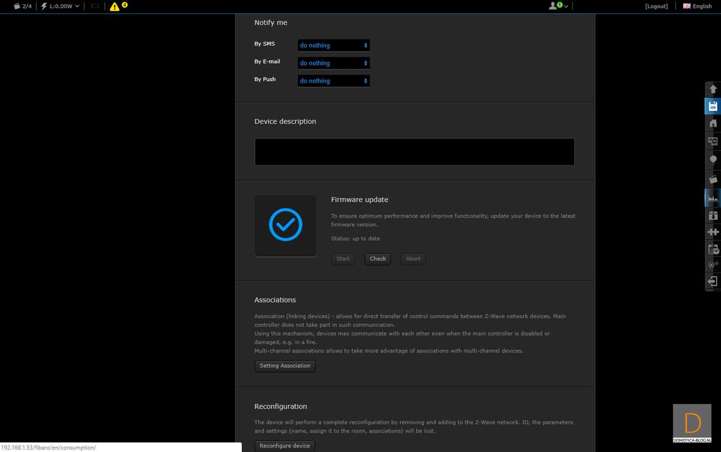
Task: Expand the user account menu
Action: [558, 6]
